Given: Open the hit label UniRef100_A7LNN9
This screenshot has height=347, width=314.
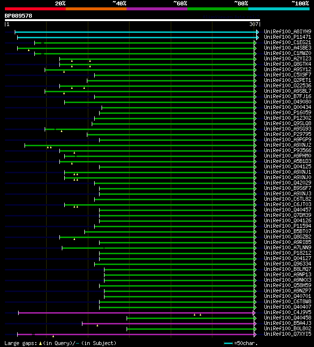Looking at the screenshot, I should (288, 248).
